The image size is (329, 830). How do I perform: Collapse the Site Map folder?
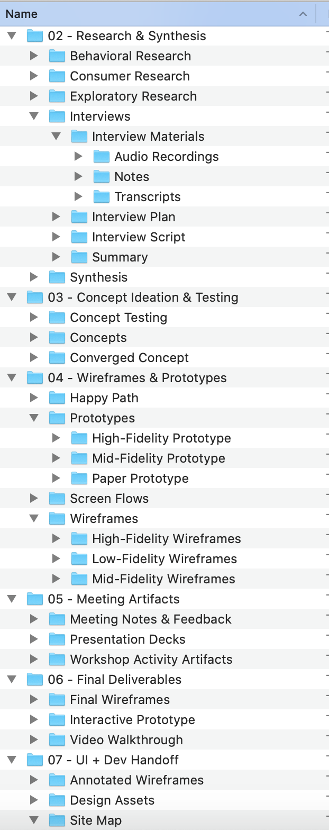[x=34, y=820]
